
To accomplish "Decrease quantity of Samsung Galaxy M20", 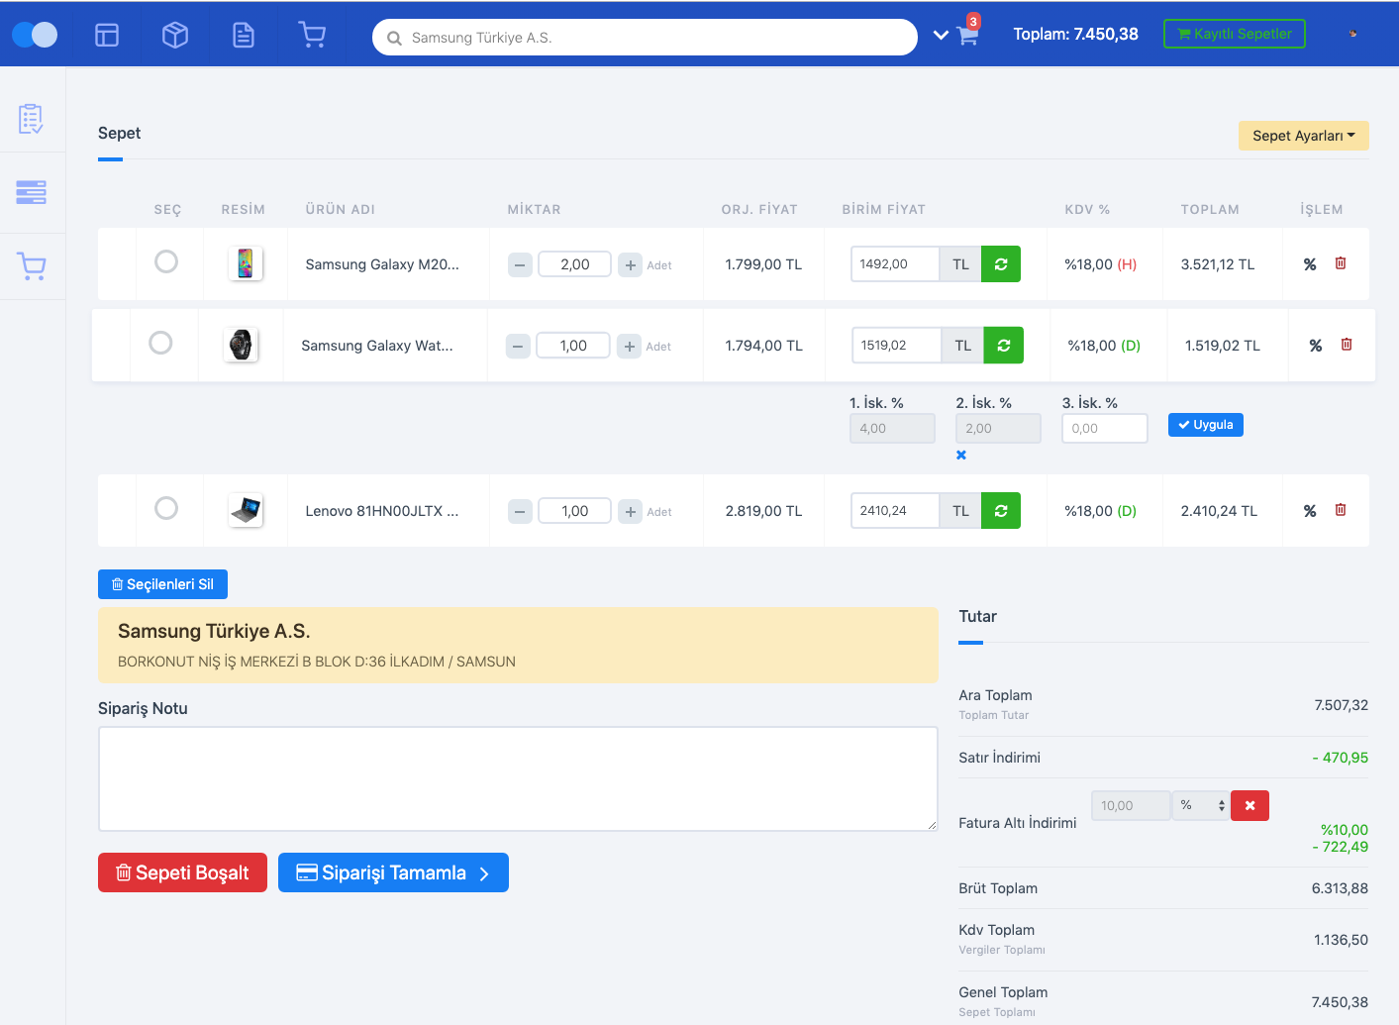I will tap(520, 265).
